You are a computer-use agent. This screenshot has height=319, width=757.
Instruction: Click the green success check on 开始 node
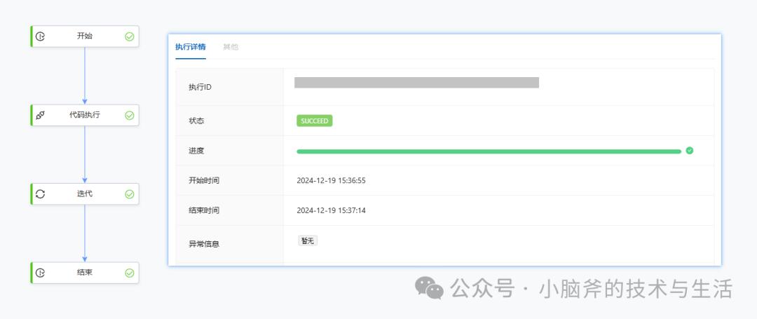pyautogui.click(x=130, y=36)
